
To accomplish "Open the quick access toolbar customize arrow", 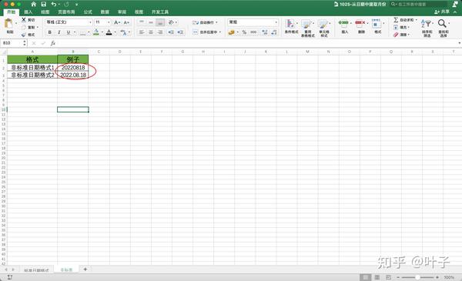I will pos(76,5).
